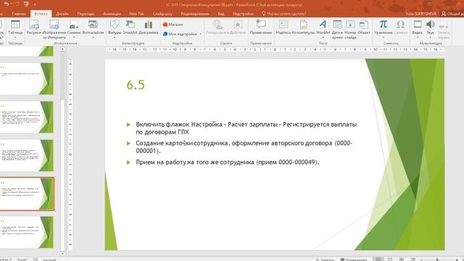This screenshot has height=261, width=464.
Task: Expand the arrow under Уравнение
Action: click(x=384, y=38)
